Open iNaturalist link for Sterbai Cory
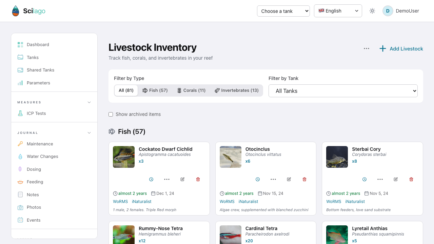Image resolution: width=434 pixels, height=244 pixels. tap(355, 202)
